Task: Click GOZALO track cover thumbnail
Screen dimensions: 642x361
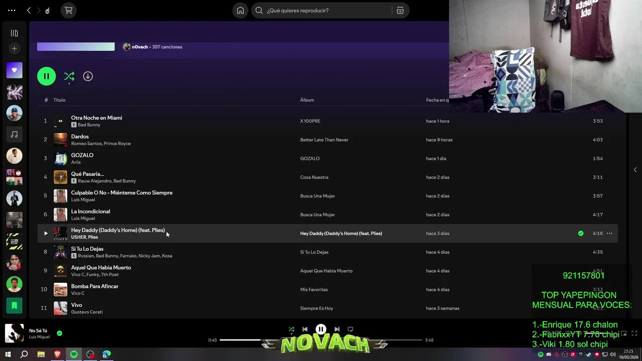Action: [x=60, y=158]
